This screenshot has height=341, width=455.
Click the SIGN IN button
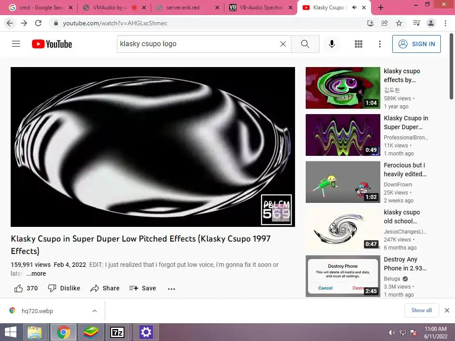[416, 44]
